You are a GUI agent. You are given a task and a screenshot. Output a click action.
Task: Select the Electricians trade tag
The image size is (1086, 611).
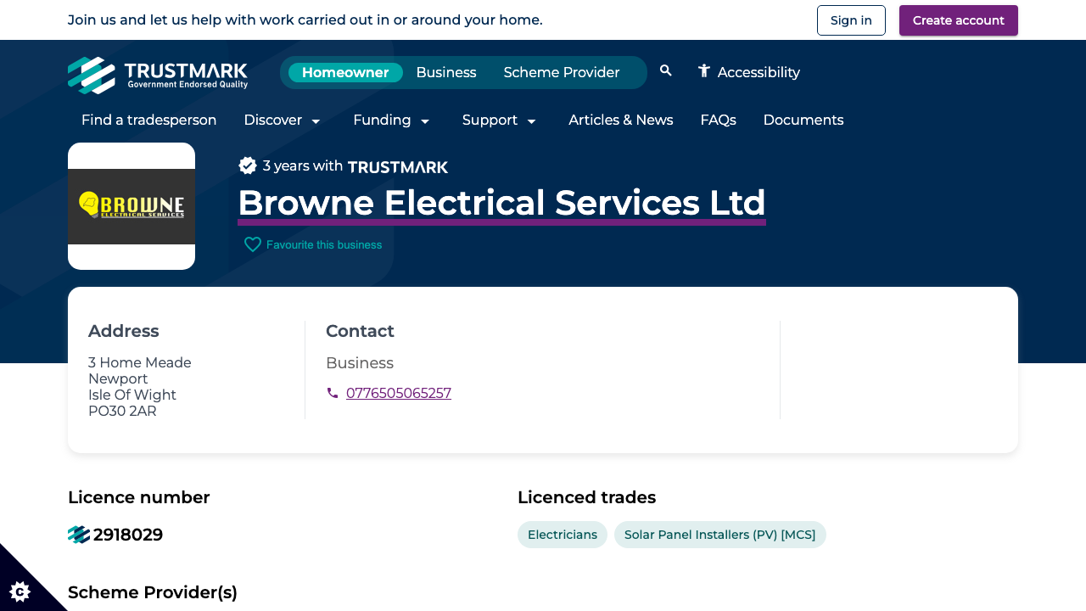tap(562, 535)
